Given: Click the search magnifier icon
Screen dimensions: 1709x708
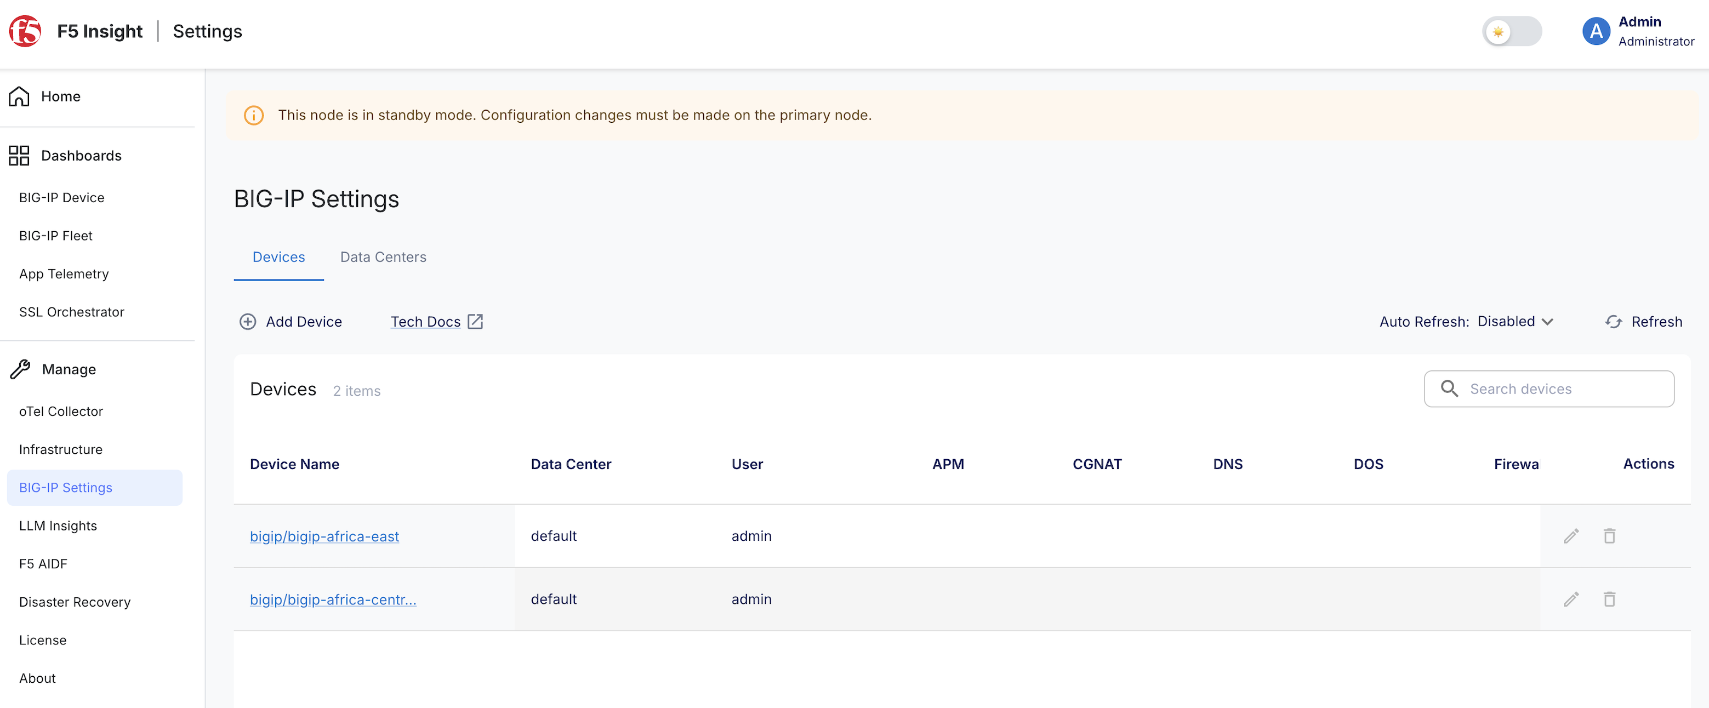Looking at the screenshot, I should [x=1449, y=389].
